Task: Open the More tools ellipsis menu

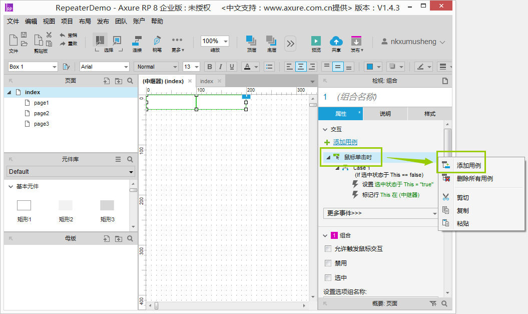Action: pos(177,40)
